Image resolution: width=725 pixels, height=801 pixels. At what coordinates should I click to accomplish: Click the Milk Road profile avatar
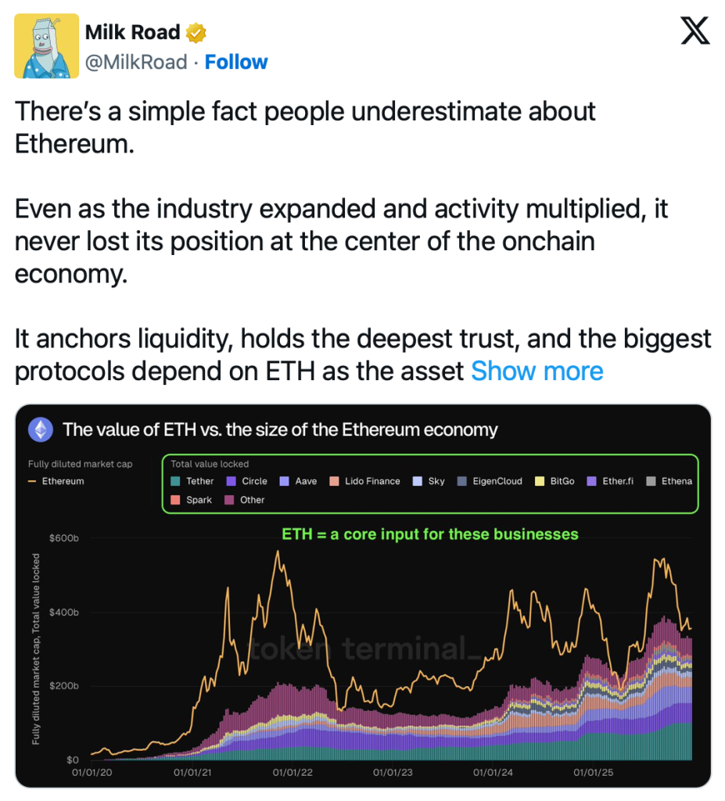coord(46,45)
